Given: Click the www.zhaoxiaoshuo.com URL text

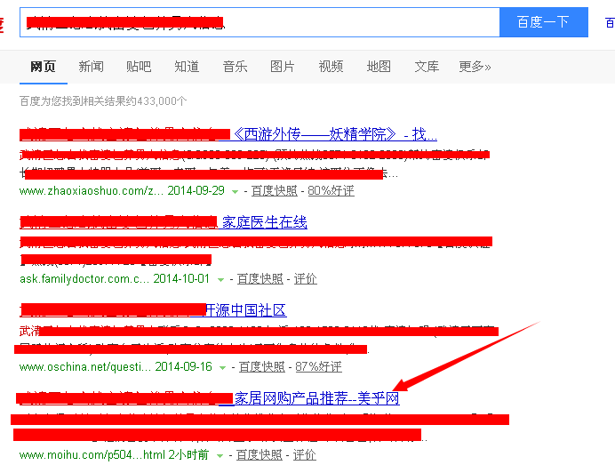Looking at the screenshot, I should [92, 191].
